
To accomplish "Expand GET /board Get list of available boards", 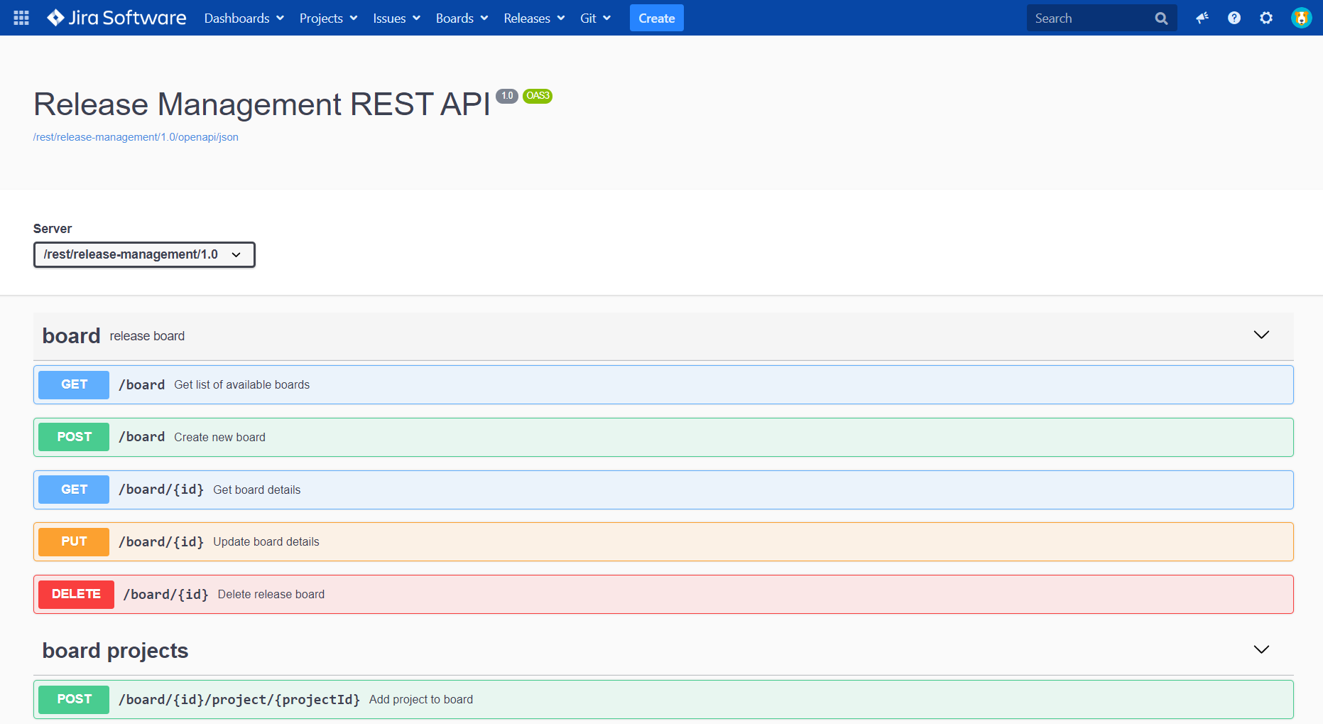I will click(663, 384).
